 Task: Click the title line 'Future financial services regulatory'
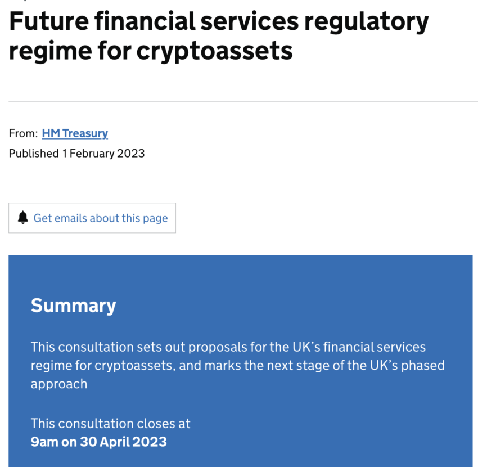click(219, 21)
